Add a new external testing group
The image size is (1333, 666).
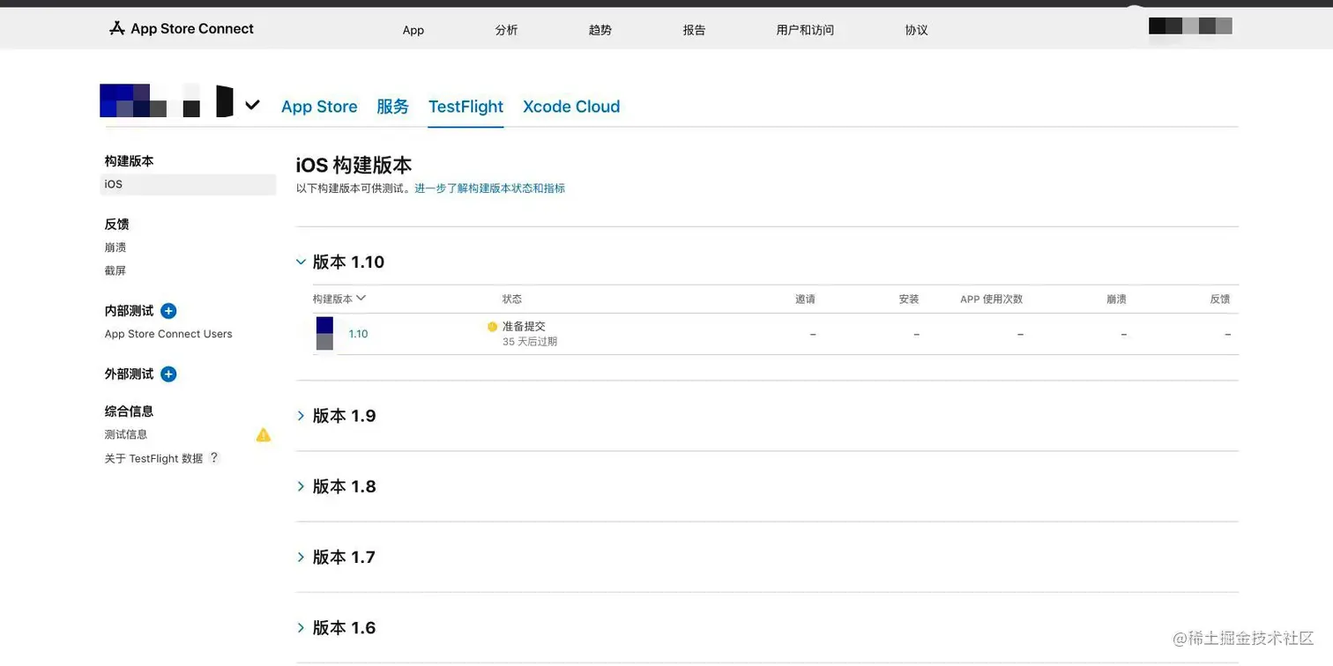click(x=168, y=374)
